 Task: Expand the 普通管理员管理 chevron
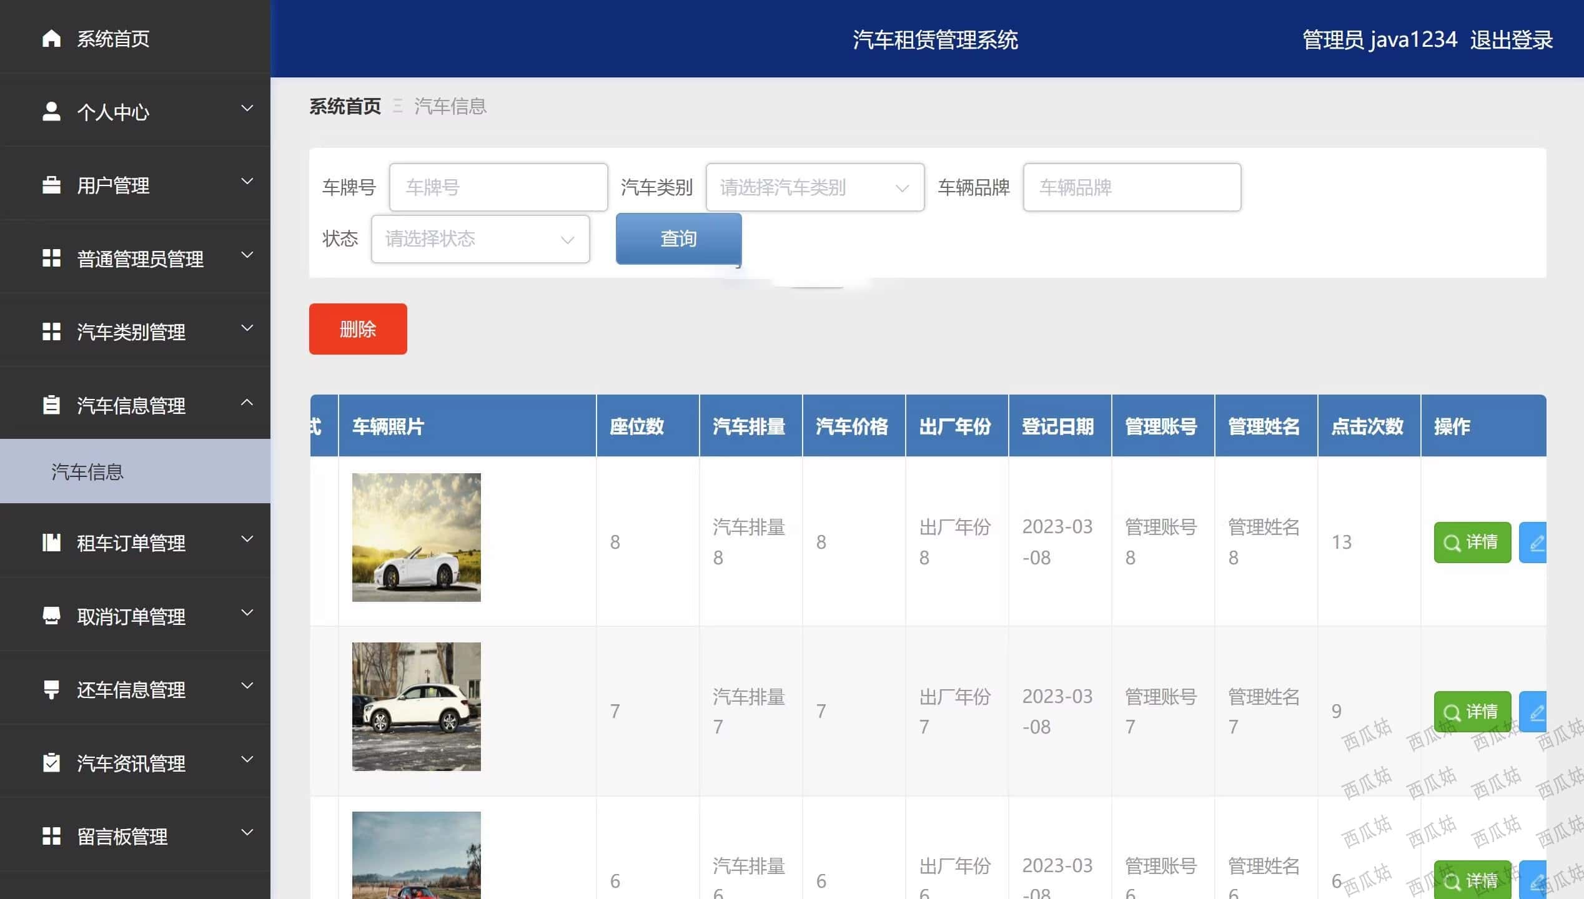point(247,255)
